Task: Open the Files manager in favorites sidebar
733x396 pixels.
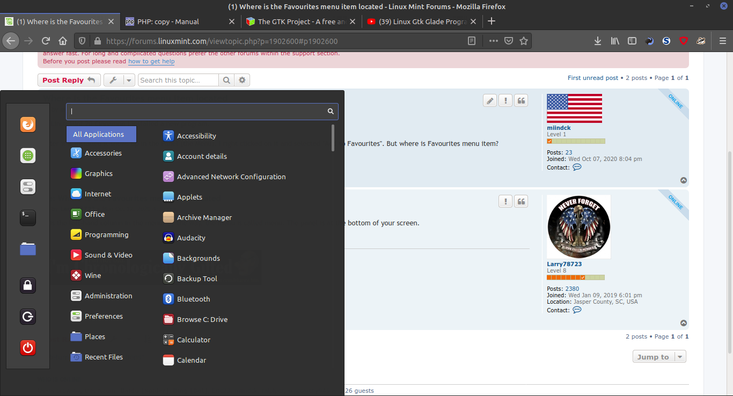Action: (28, 249)
